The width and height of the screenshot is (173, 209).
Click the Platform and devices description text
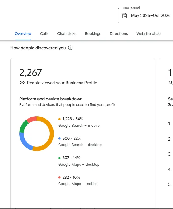coord(68,105)
